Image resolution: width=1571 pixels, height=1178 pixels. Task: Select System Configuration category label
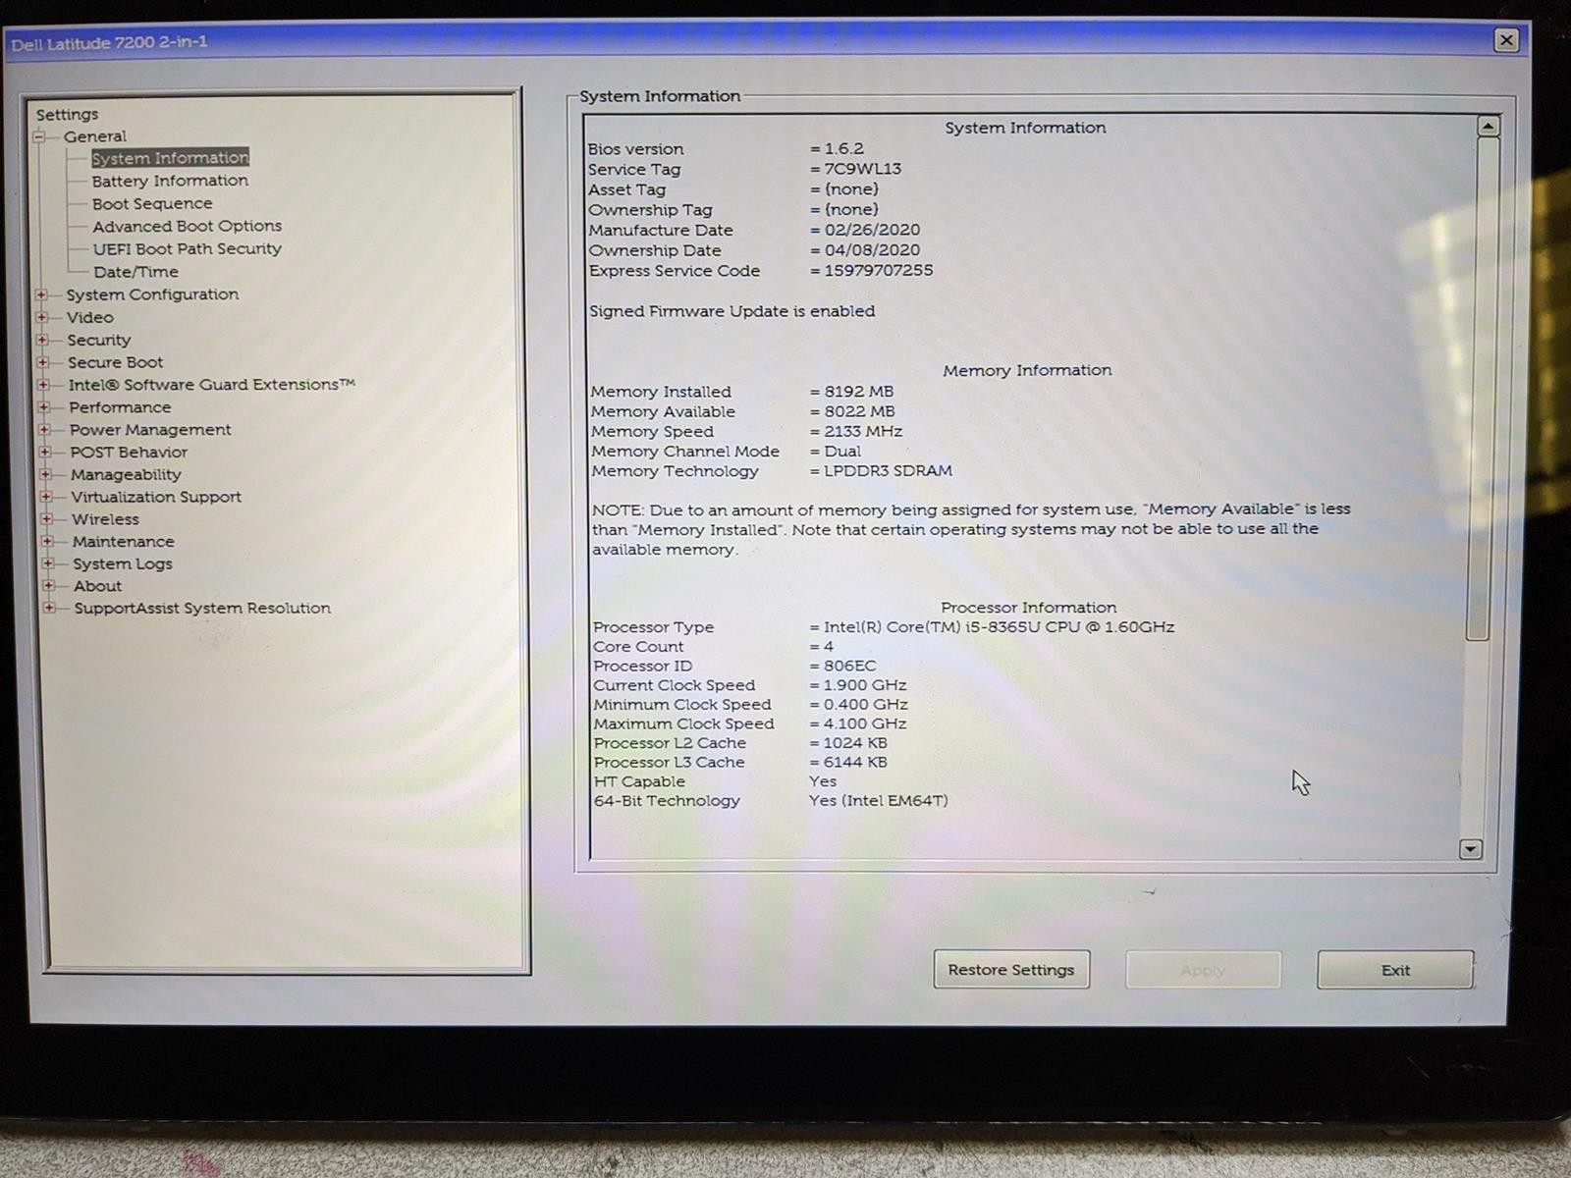click(152, 294)
